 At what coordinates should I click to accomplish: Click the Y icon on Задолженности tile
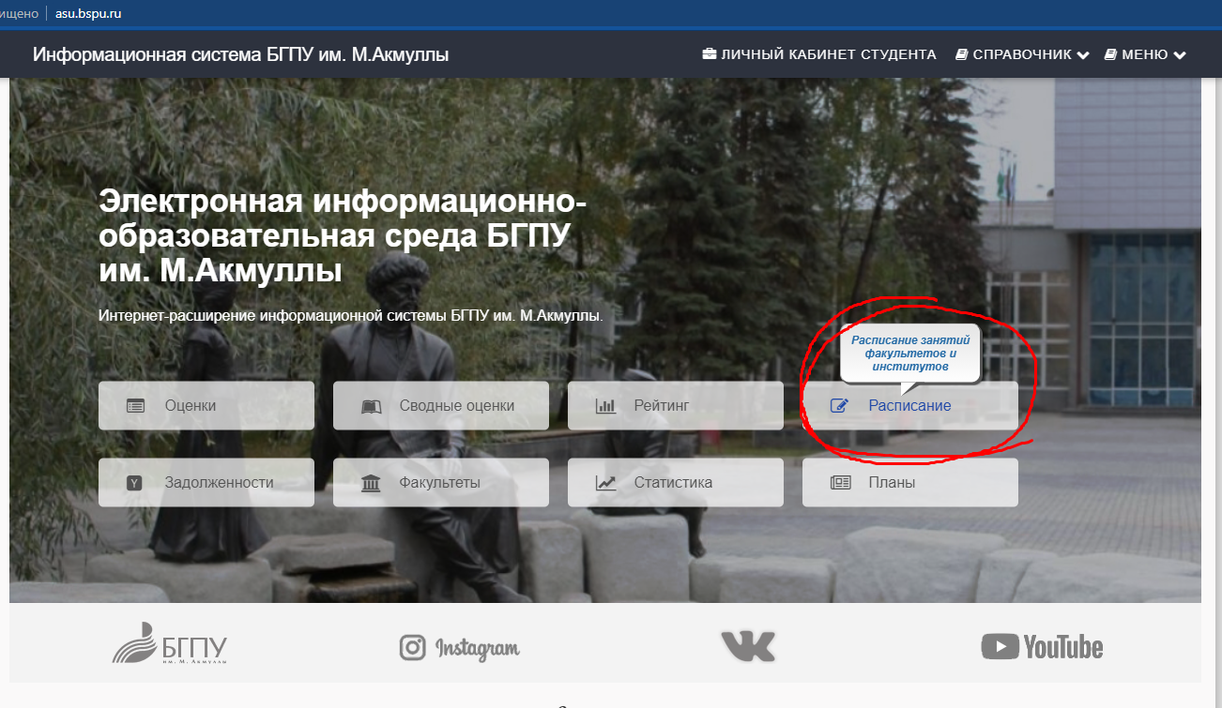point(135,483)
